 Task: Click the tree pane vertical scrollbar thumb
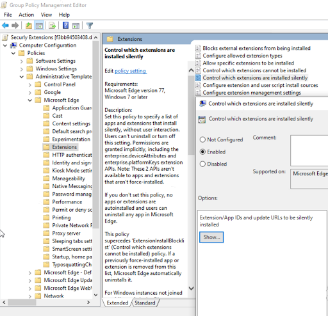[96, 135]
